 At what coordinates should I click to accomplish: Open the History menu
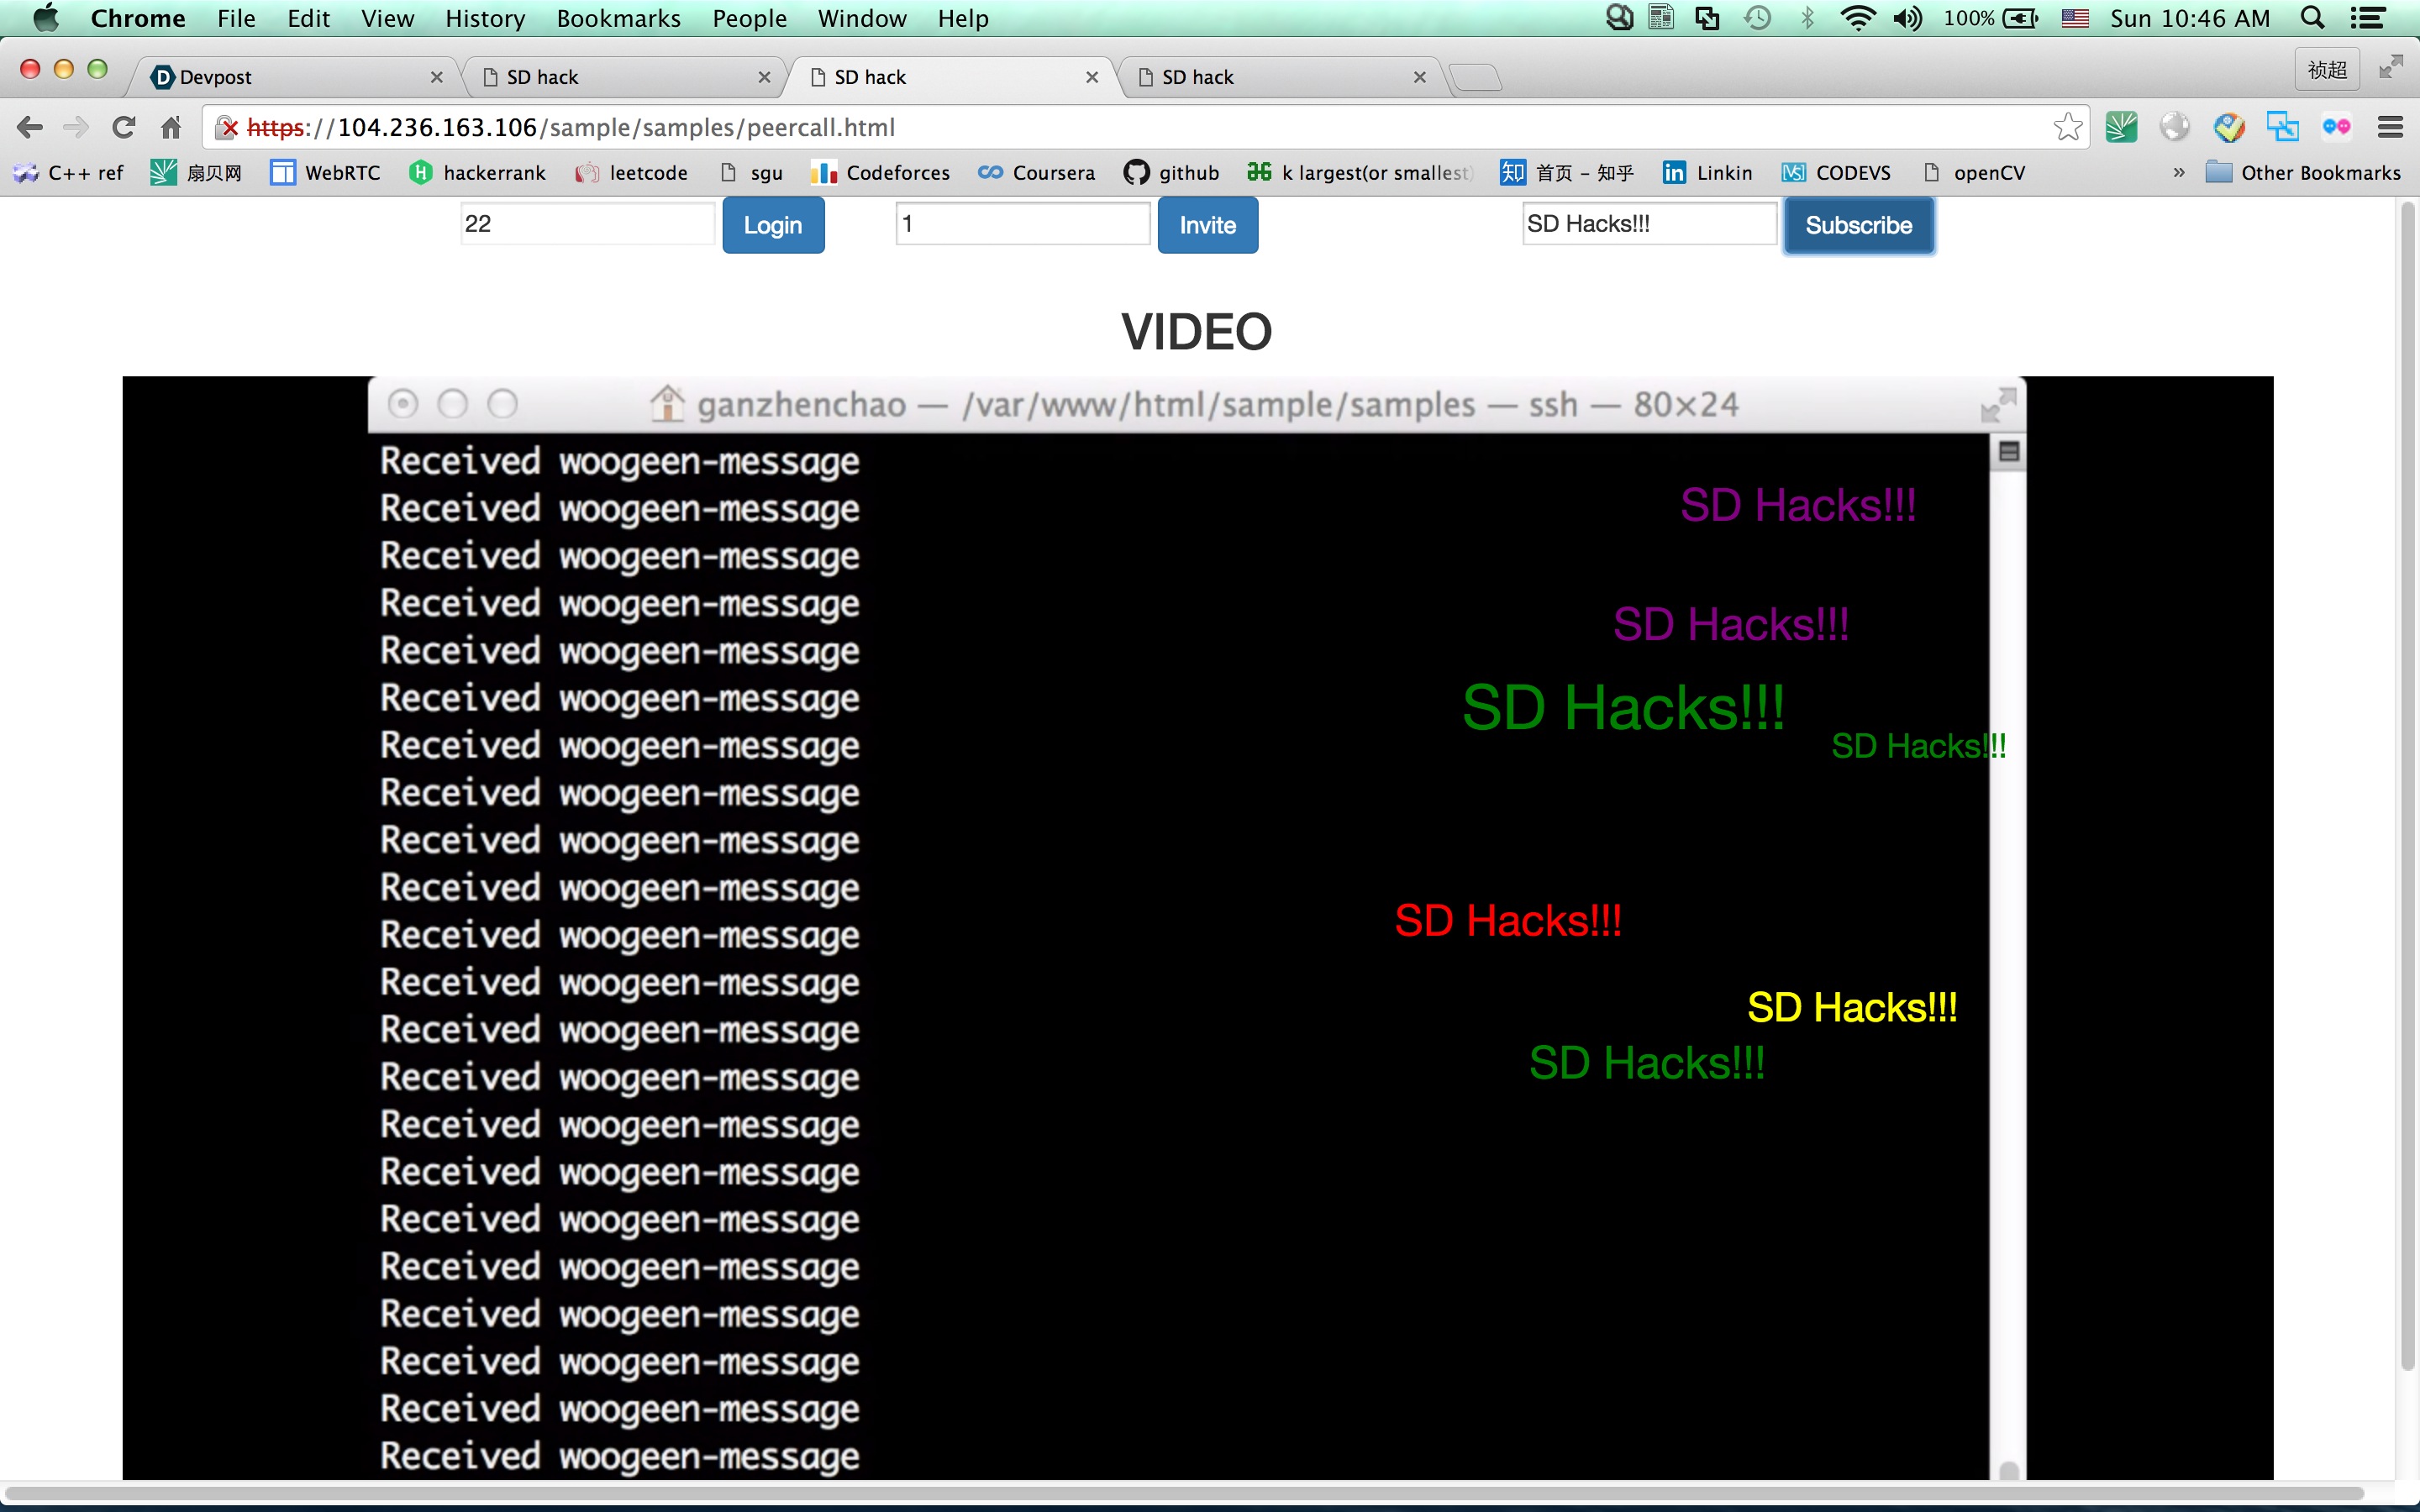485,18
